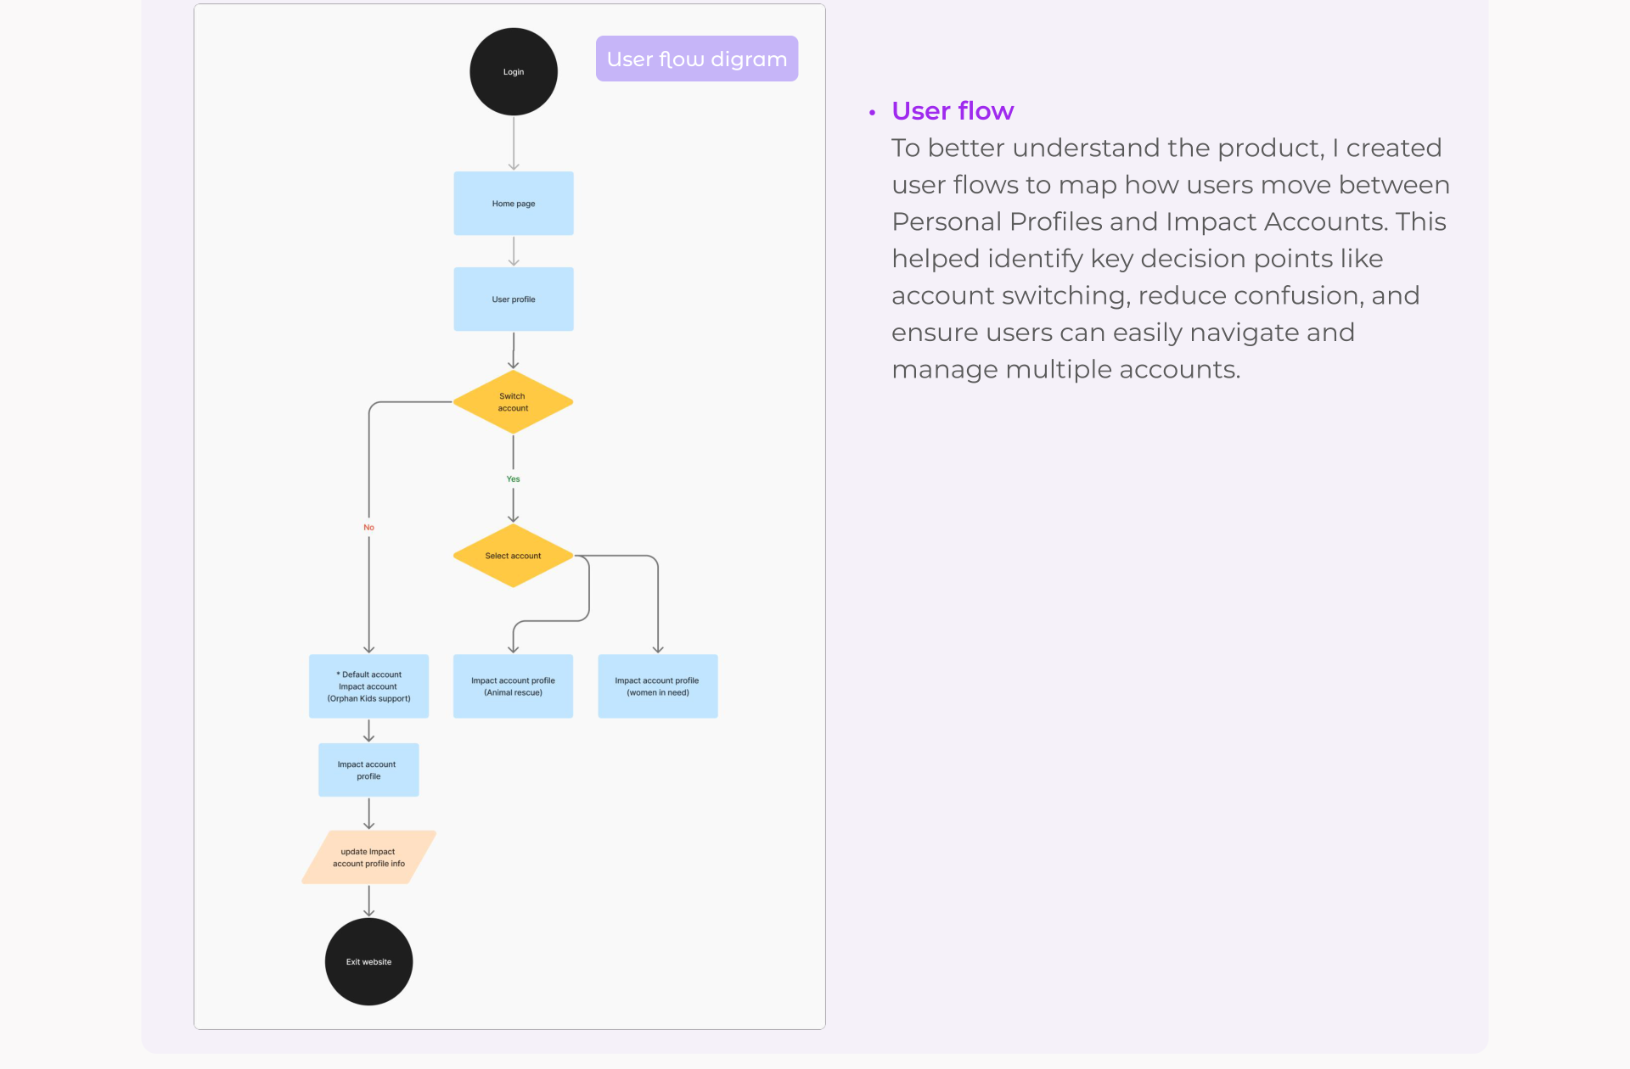Click the black Login start circle
The width and height of the screenshot is (1630, 1069).
pyautogui.click(x=514, y=72)
